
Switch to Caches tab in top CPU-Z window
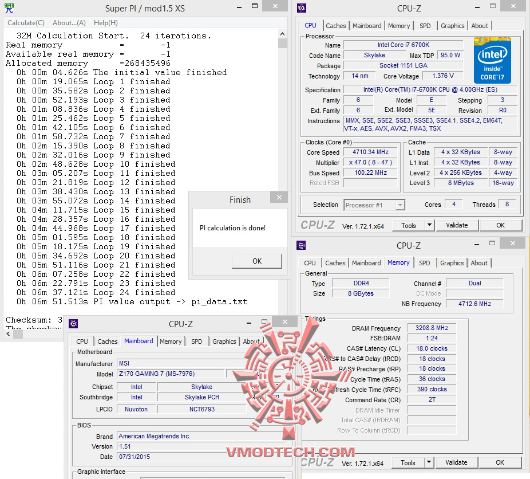(x=335, y=26)
